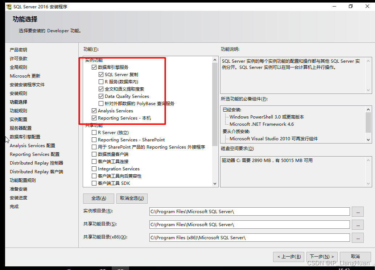This screenshot has height=270, width=375.
Task: Browse for 共享功能目录(S) with its ... button
Action: click(358, 225)
